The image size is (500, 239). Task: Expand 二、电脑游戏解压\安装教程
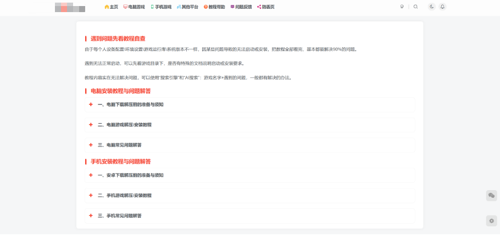click(x=249, y=125)
